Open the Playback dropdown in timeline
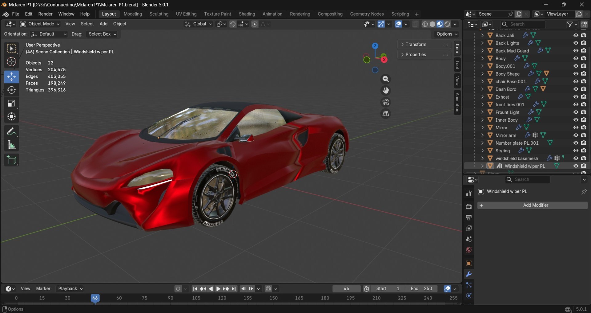This screenshot has width=591, height=313. (x=70, y=289)
